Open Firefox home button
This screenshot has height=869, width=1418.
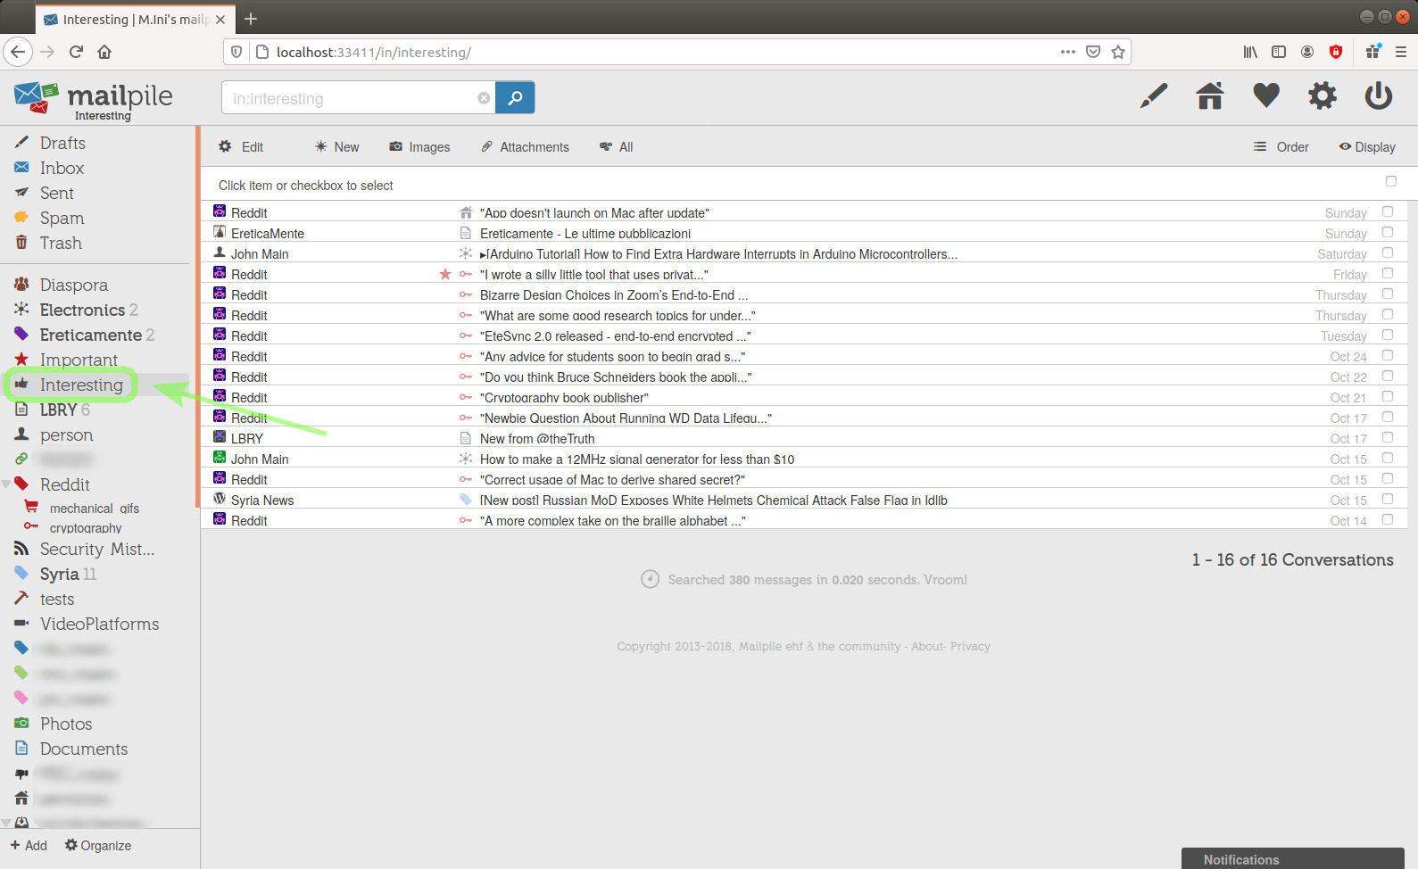click(x=104, y=52)
